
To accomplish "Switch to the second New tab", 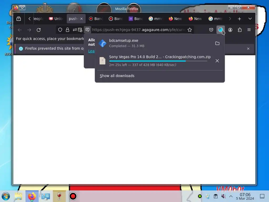I will point(195,19).
